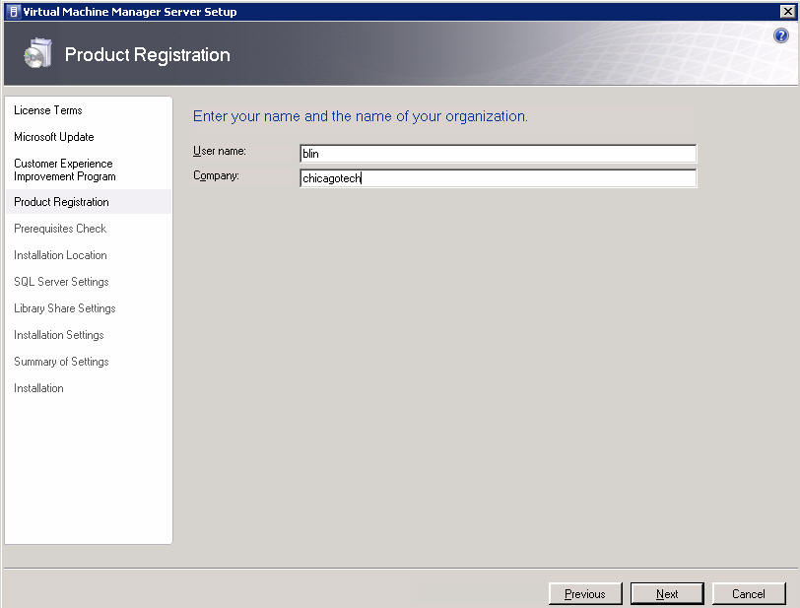800x608 pixels.
Task: Select Microsoft Update in the sidebar
Action: click(54, 137)
